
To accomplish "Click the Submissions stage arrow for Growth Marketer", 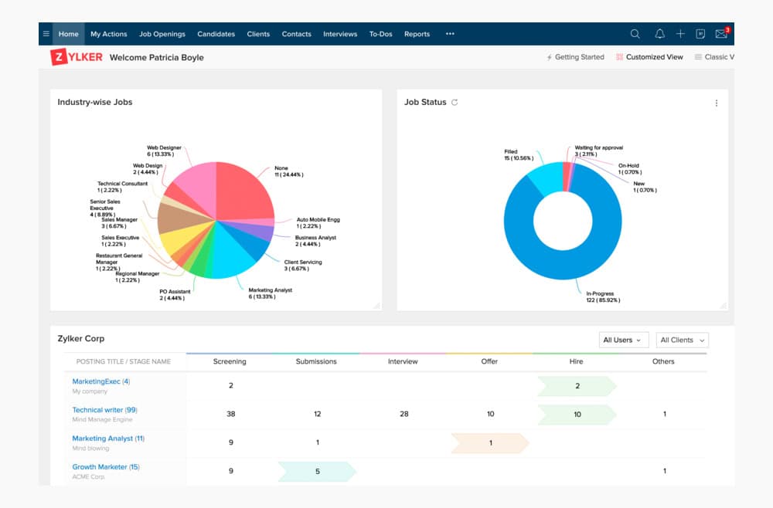I will pyautogui.click(x=317, y=472).
